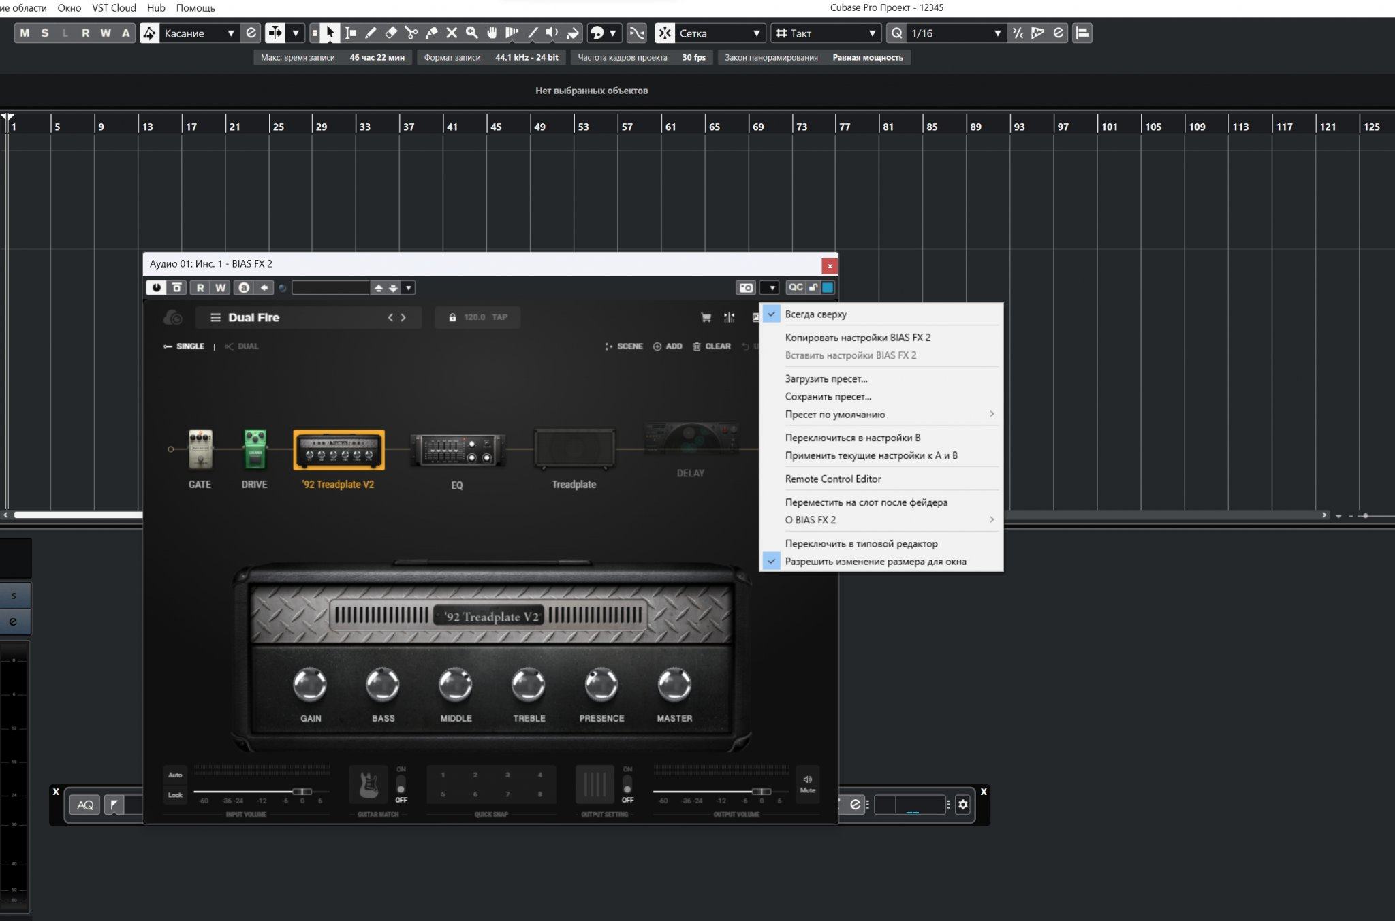
Task: Click the plugin snapshot camera icon
Action: pyautogui.click(x=746, y=288)
